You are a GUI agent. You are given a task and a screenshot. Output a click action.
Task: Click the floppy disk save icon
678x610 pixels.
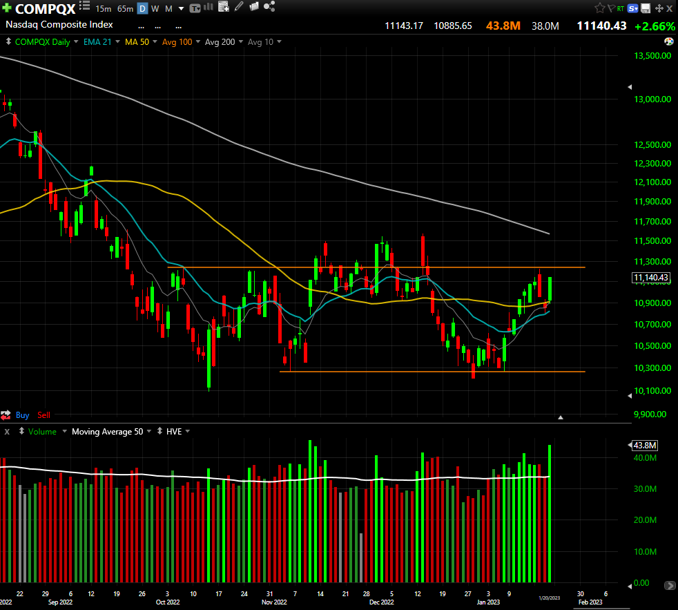[646, 8]
